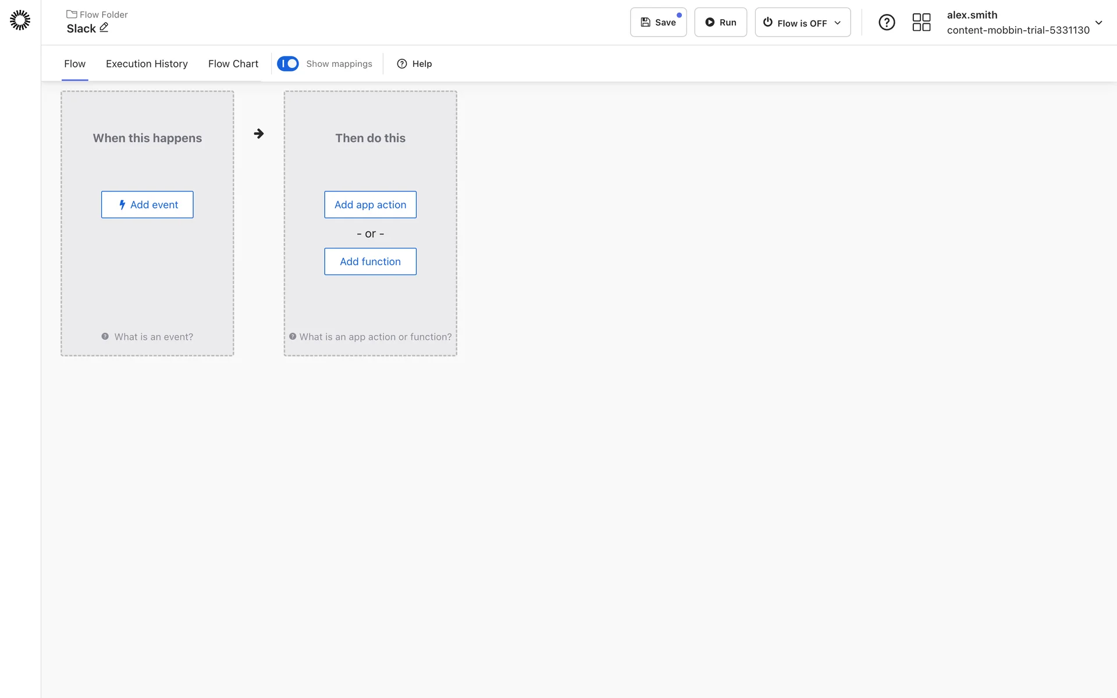The width and height of the screenshot is (1117, 698).
Task: Click the pencil icon to rename Slack
Action: point(104,27)
